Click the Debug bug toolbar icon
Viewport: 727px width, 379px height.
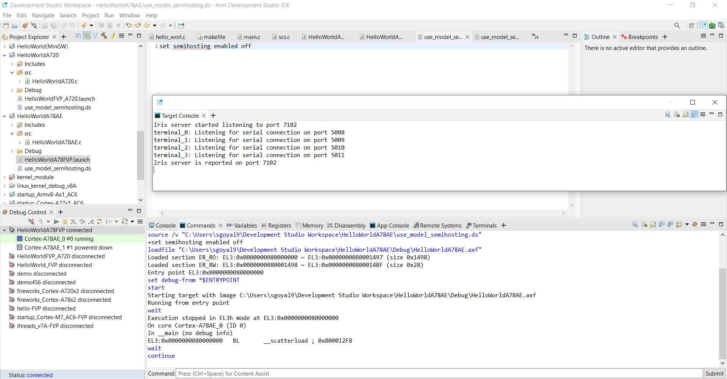pos(25,25)
